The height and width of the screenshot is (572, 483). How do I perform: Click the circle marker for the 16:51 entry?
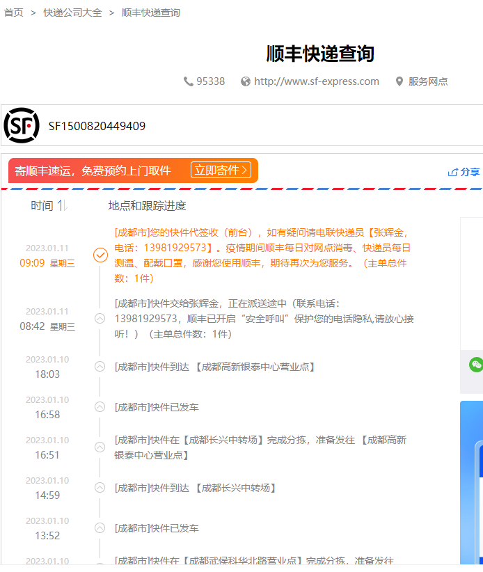point(100,447)
